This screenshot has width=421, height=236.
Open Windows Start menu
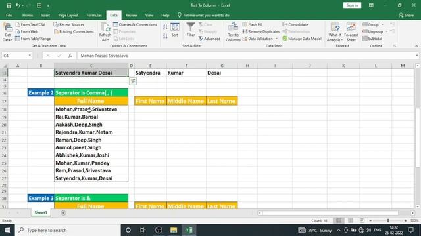[7, 230]
